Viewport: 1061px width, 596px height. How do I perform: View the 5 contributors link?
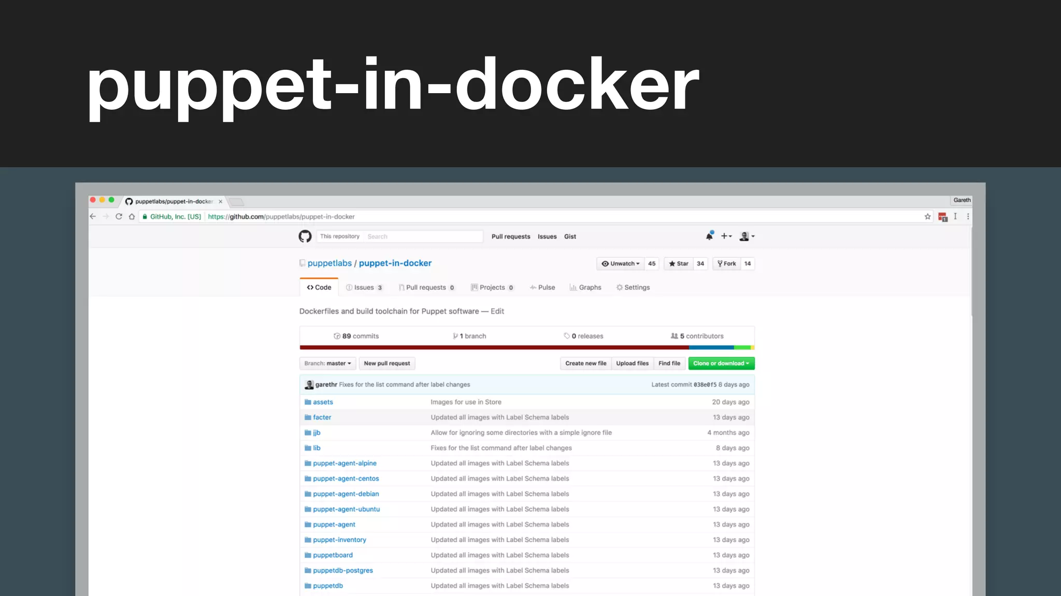[x=697, y=336]
